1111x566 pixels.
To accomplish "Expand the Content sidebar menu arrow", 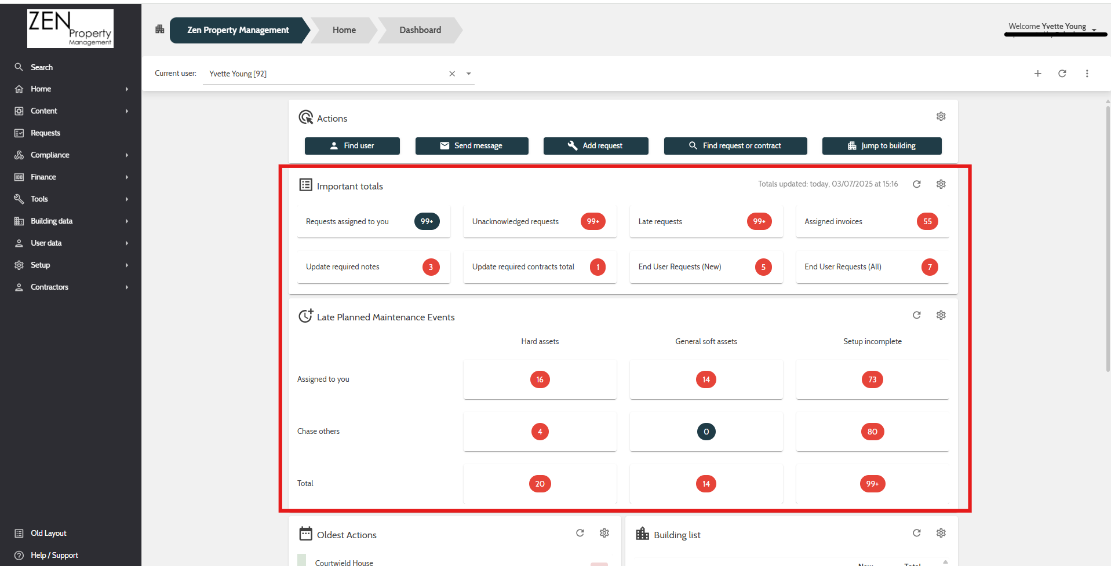I will point(127,111).
